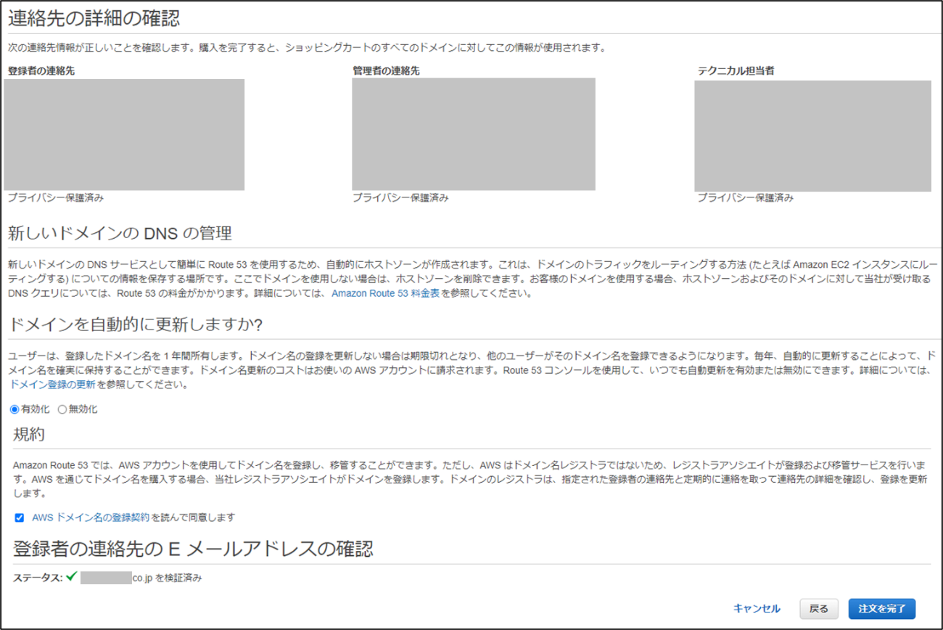Click the green verified checkmark icon
Viewport: 943px width, 630px height.
pos(71,577)
